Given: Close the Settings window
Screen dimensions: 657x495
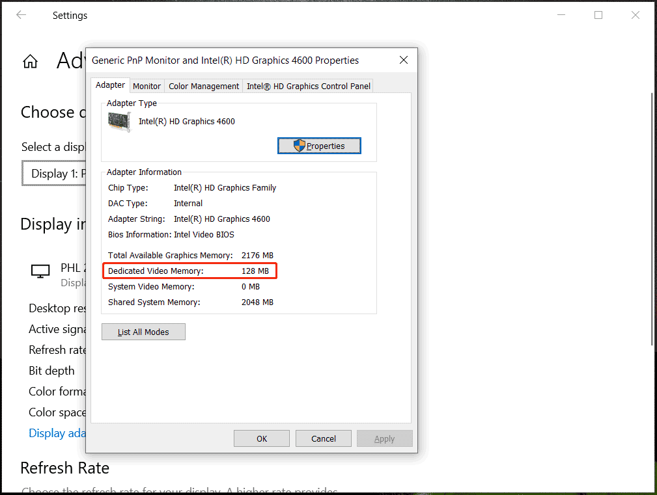Looking at the screenshot, I should (636, 15).
